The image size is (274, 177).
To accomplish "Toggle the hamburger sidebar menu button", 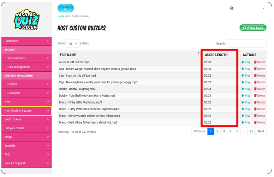I will pyautogui.click(x=66, y=8).
